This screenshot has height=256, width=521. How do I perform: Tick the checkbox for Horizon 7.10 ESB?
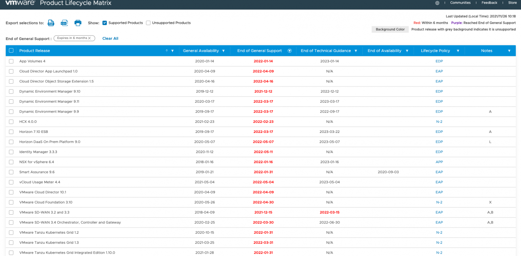click(x=11, y=132)
